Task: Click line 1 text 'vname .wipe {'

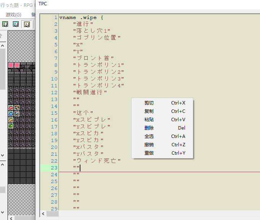Action: pos(81,17)
